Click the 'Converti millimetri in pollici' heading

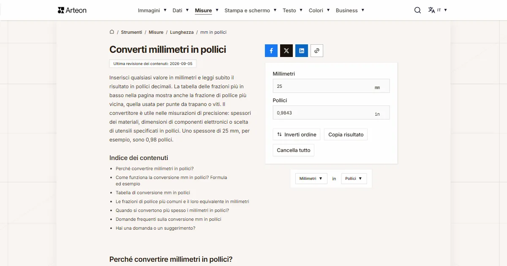pos(168,49)
